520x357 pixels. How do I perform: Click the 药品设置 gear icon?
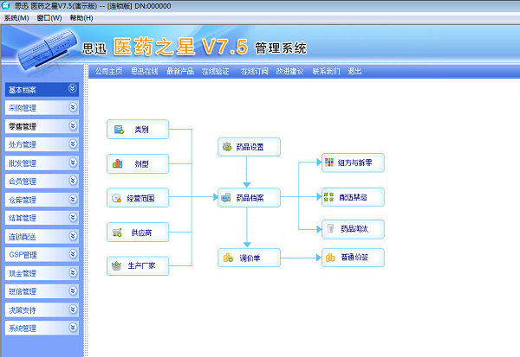227,147
